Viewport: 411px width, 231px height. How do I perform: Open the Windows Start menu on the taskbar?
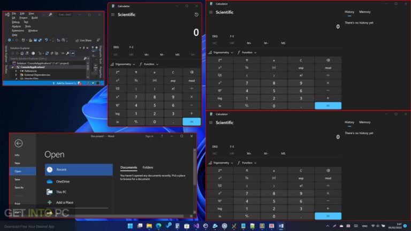(x=130, y=226)
